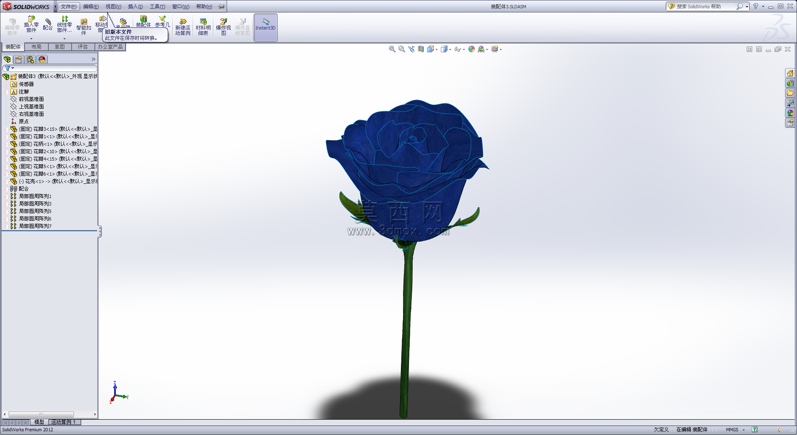Click the 新建运动算例 motion study icon
Screen dimensions: 797x435
coord(183,27)
